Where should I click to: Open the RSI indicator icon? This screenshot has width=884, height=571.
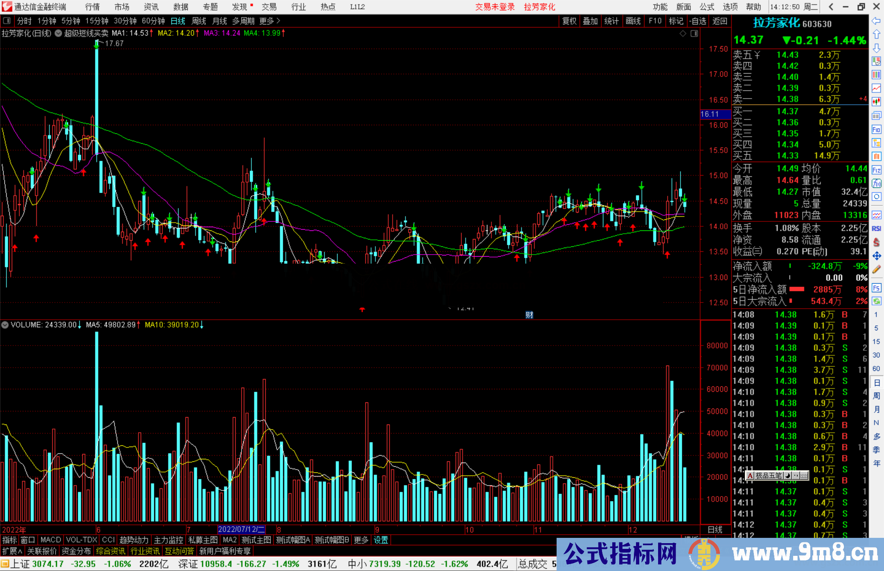pyautogui.click(x=876, y=228)
